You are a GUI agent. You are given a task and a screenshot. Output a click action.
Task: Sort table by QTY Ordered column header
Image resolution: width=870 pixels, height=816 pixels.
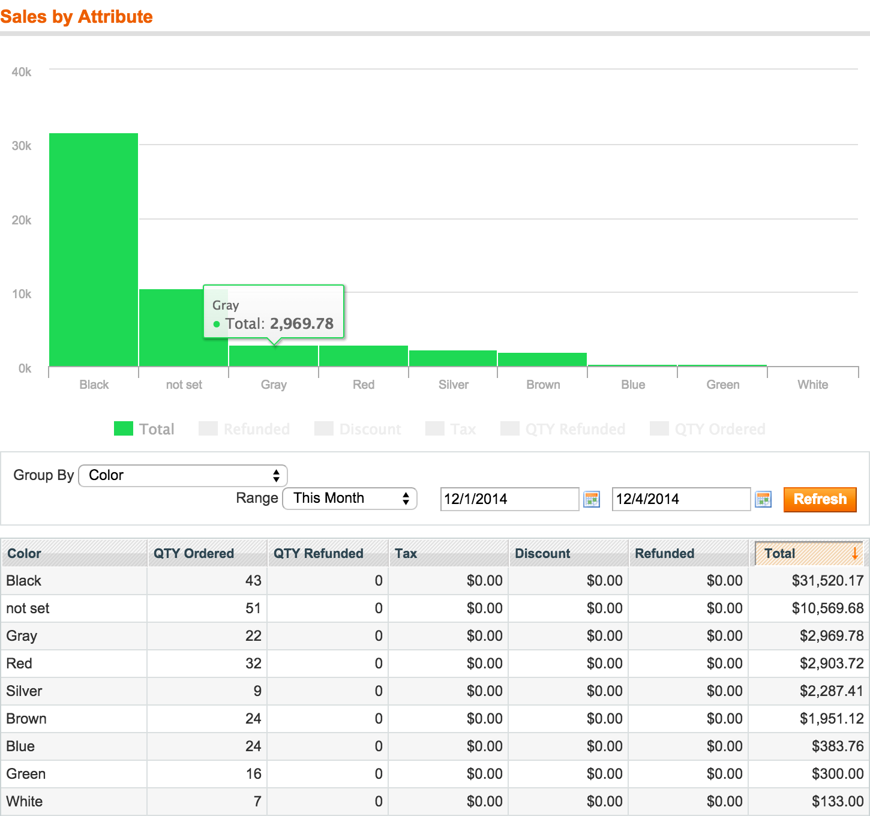[194, 553]
